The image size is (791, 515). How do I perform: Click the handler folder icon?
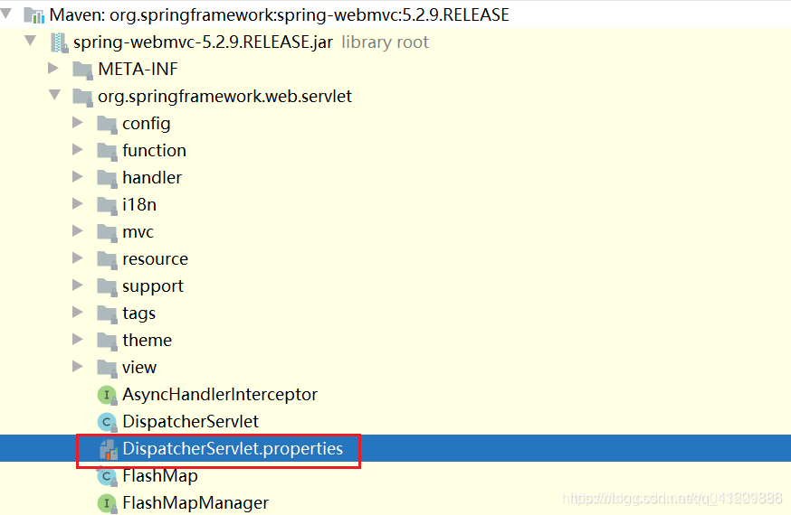[x=107, y=178]
